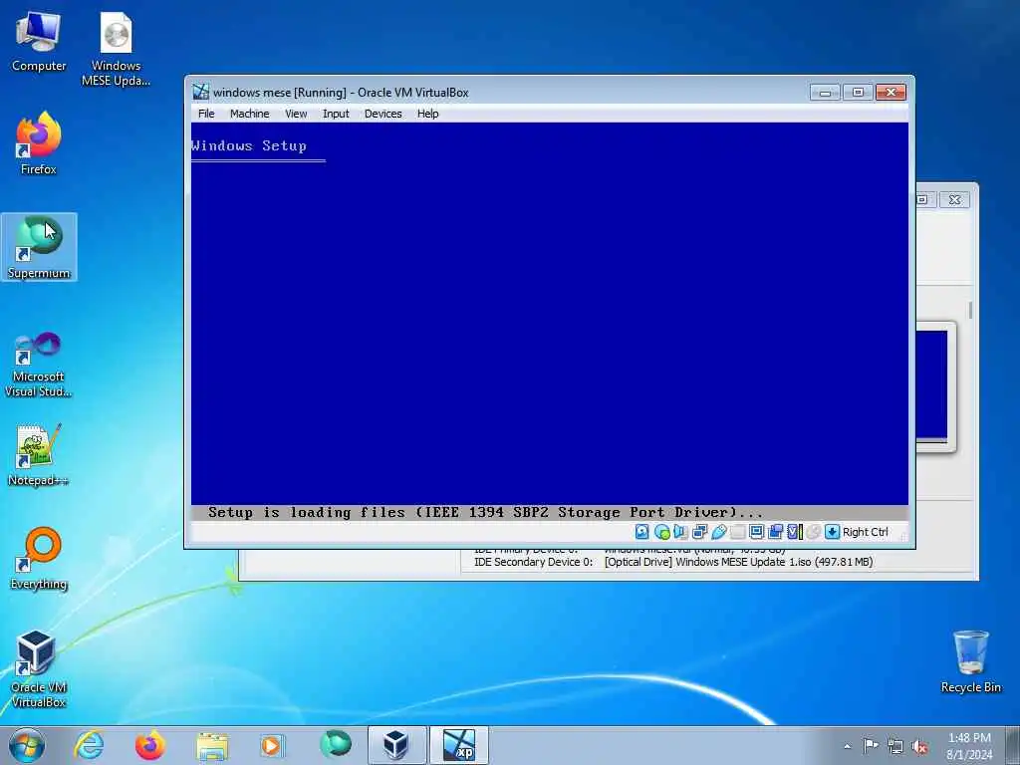The width and height of the screenshot is (1020, 765).
Task: Click the VM preview thumbnail in background VirtualBox window
Action: [931, 385]
